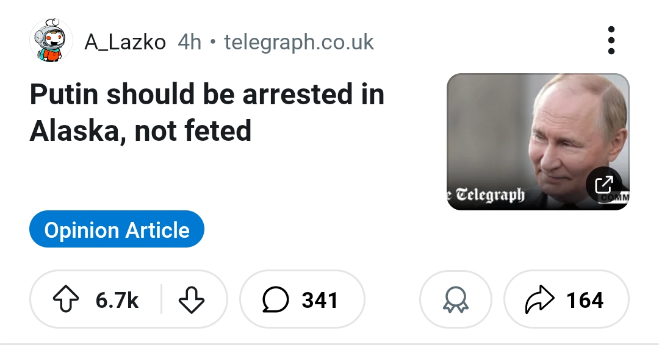This screenshot has width=659, height=353.
Task: Open the 341 comments count
Action: coord(320,300)
